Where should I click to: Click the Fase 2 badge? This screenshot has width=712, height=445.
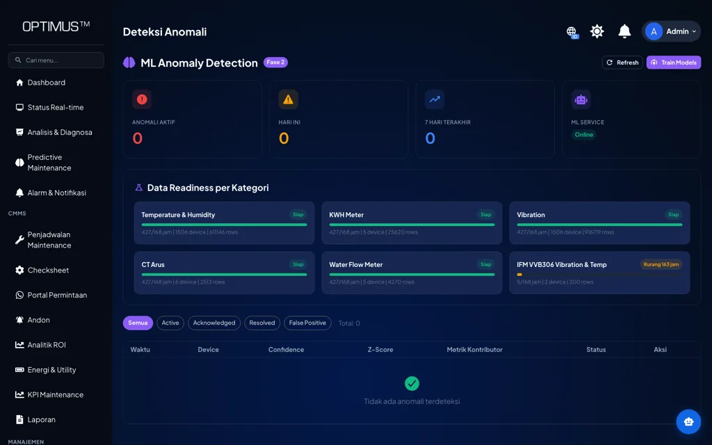(275, 62)
